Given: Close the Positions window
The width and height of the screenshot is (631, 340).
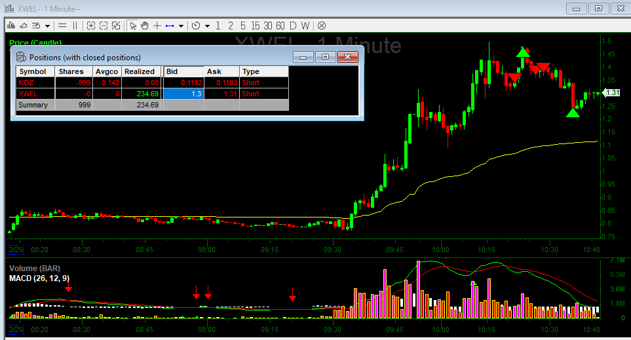Looking at the screenshot, I should point(348,57).
